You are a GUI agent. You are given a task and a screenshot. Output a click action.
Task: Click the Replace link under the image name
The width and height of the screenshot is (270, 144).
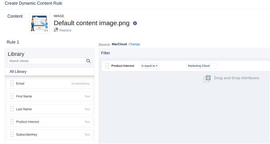(x=65, y=30)
